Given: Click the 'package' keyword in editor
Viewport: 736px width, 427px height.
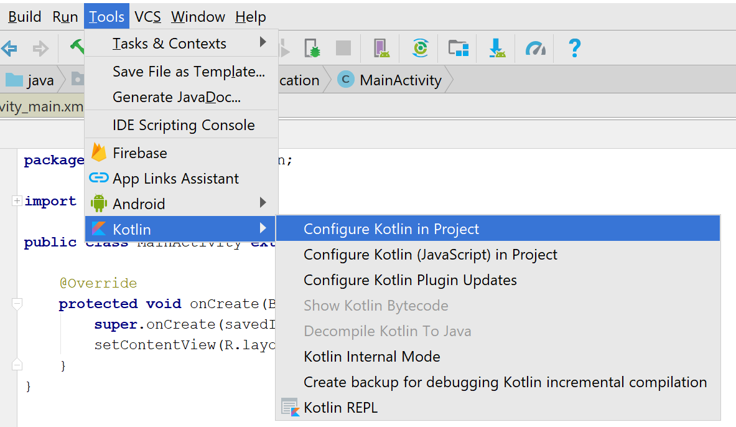Looking at the screenshot, I should [x=54, y=160].
